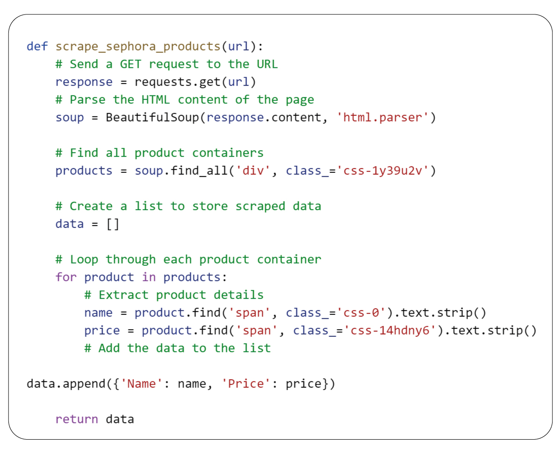Click the 'data.append' call
This screenshot has height=449, width=560.
tap(66, 384)
